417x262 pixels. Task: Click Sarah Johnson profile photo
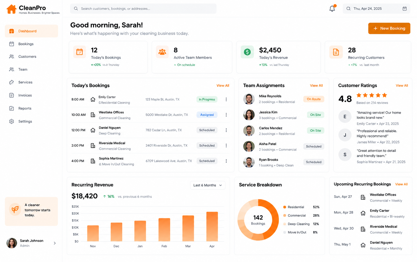[x=12, y=243]
